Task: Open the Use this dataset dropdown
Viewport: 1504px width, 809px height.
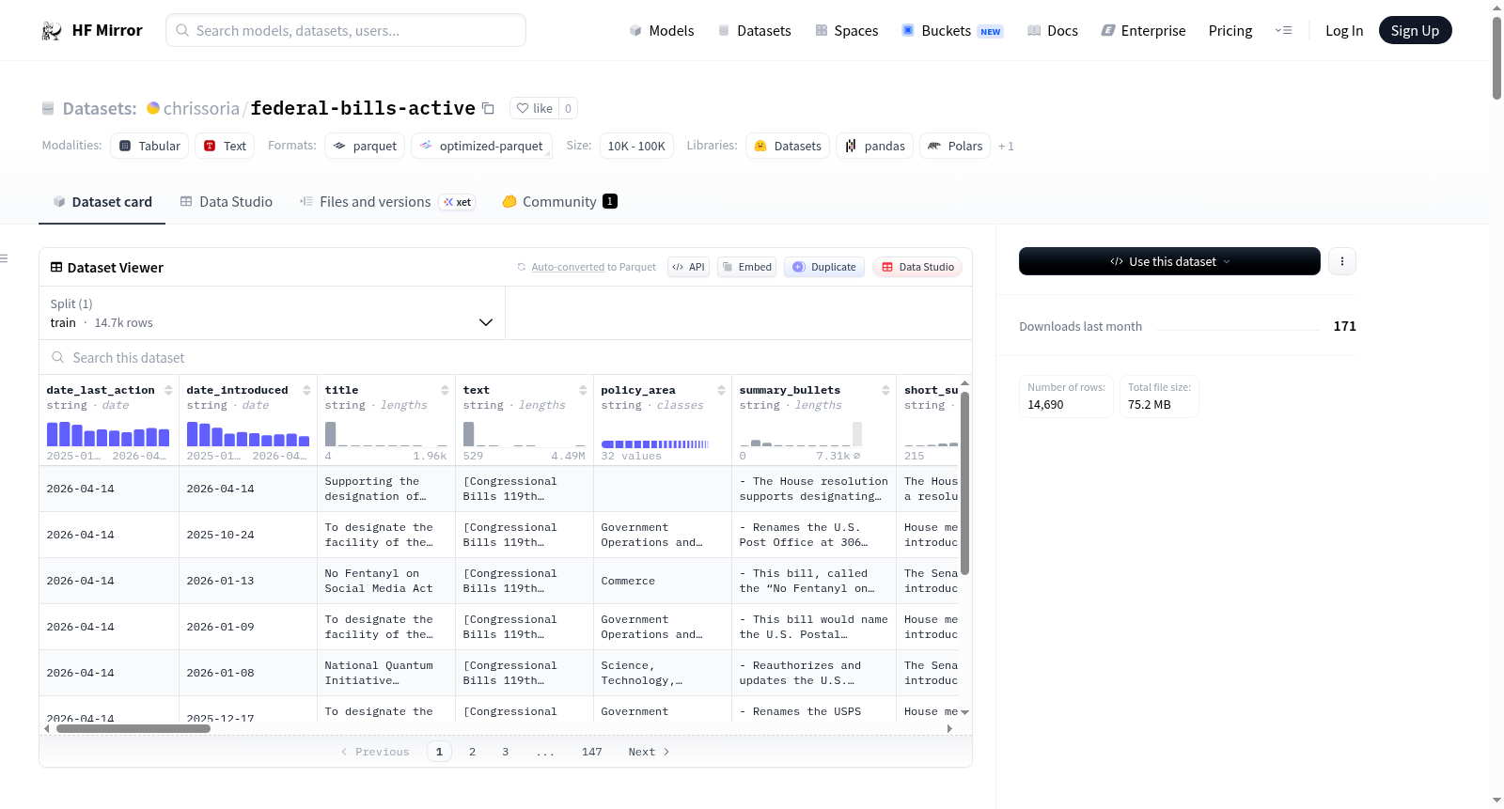Action: click(x=1169, y=261)
